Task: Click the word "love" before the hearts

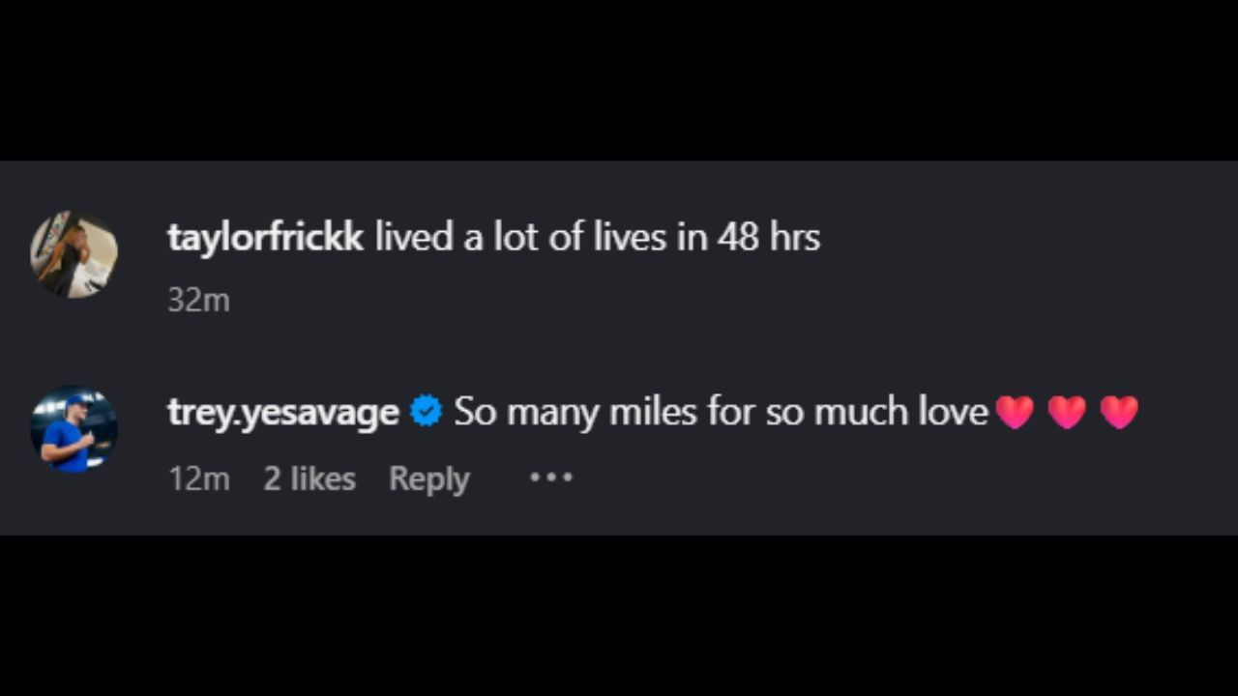Action: 952,412
